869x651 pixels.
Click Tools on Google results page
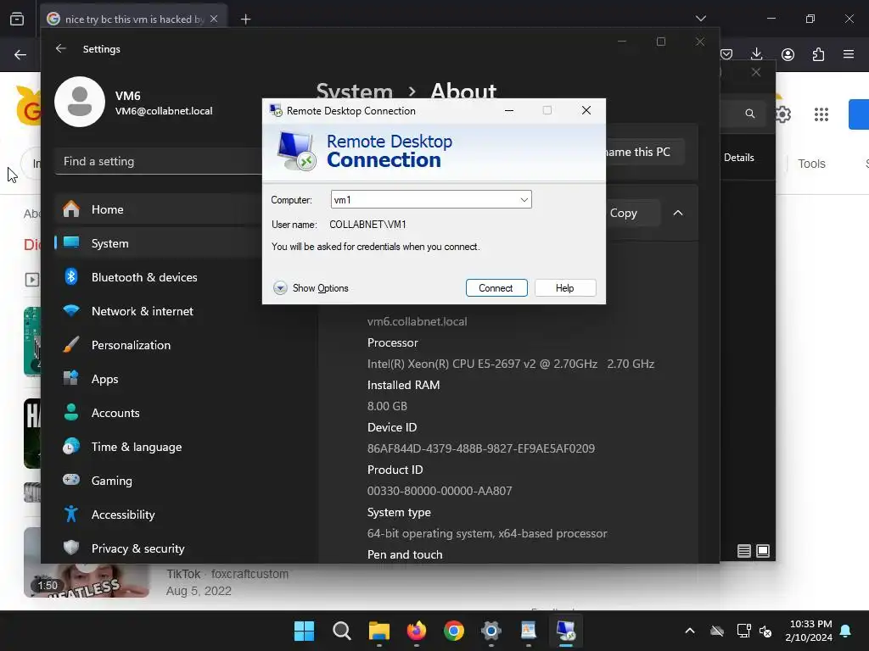(x=811, y=164)
